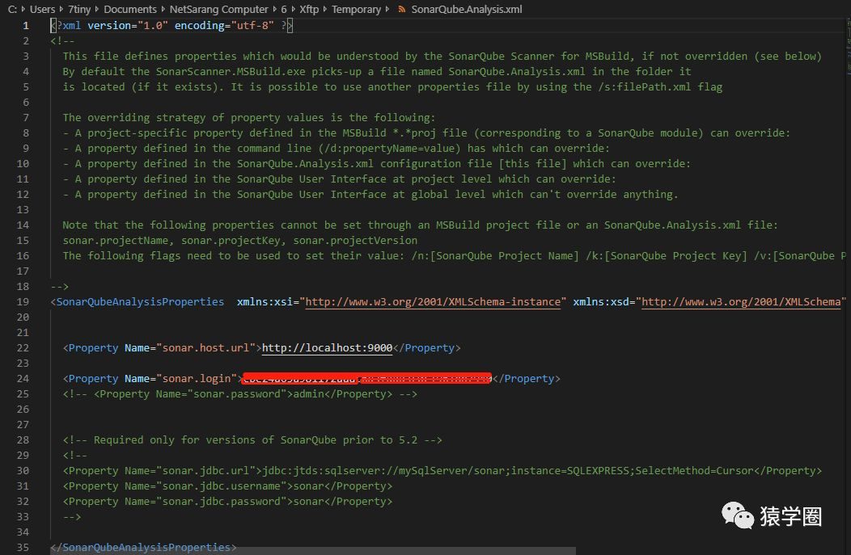Image resolution: width=851 pixels, height=555 pixels.
Task: Click the "The overriding strategy" comment line
Action: (249, 118)
